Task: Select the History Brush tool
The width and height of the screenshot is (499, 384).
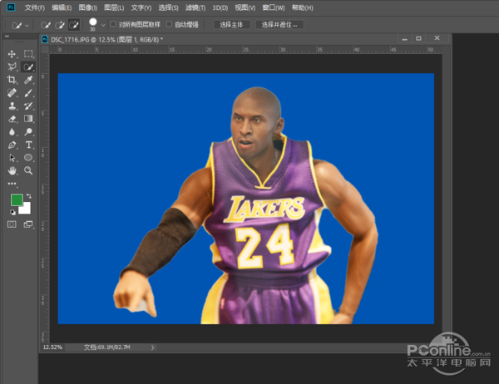Action: (28, 106)
